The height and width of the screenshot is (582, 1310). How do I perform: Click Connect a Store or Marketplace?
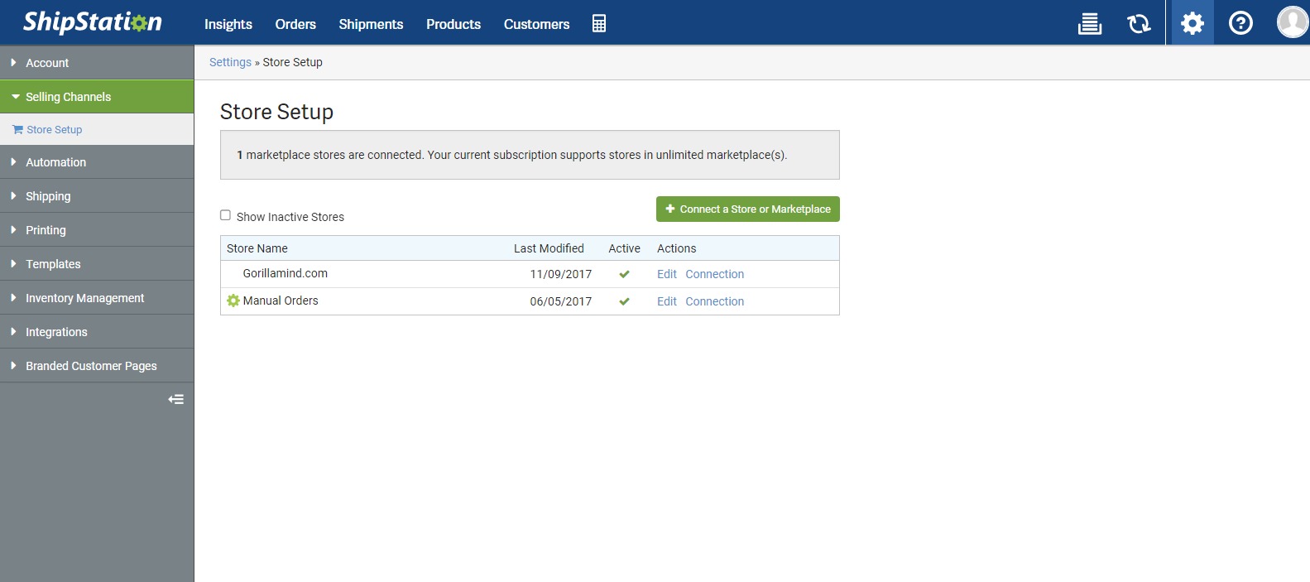pyautogui.click(x=747, y=209)
